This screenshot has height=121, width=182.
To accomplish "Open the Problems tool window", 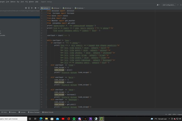I will [x=13, y=112].
